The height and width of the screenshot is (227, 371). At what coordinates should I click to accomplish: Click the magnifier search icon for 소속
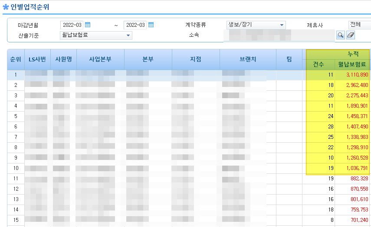[x=340, y=35]
